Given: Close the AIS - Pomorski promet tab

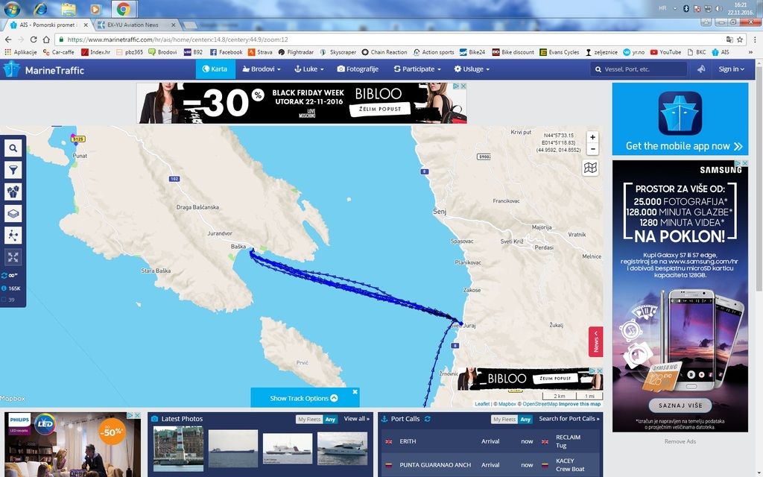Looking at the screenshot, I should 86,25.
